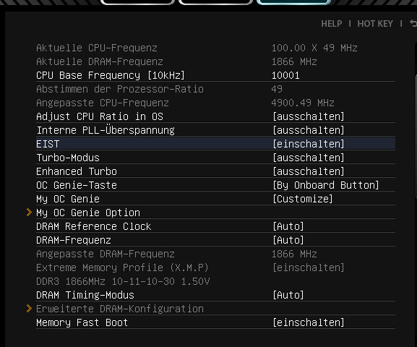
Task: Open DRAM Reference Clock [Auto] dropdown
Action: pos(288,226)
